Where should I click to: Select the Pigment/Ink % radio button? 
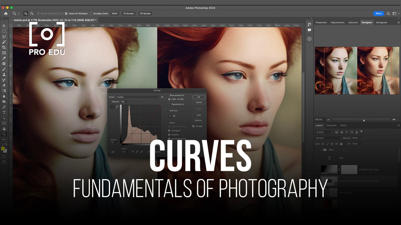pyautogui.click(x=169, y=104)
